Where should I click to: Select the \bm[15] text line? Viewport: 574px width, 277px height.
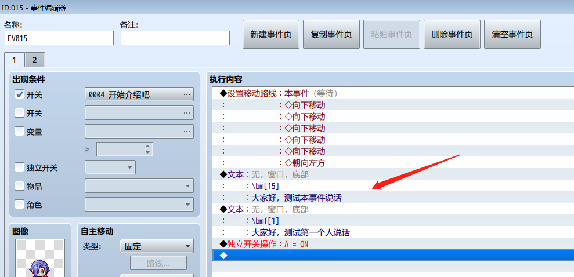click(393, 187)
